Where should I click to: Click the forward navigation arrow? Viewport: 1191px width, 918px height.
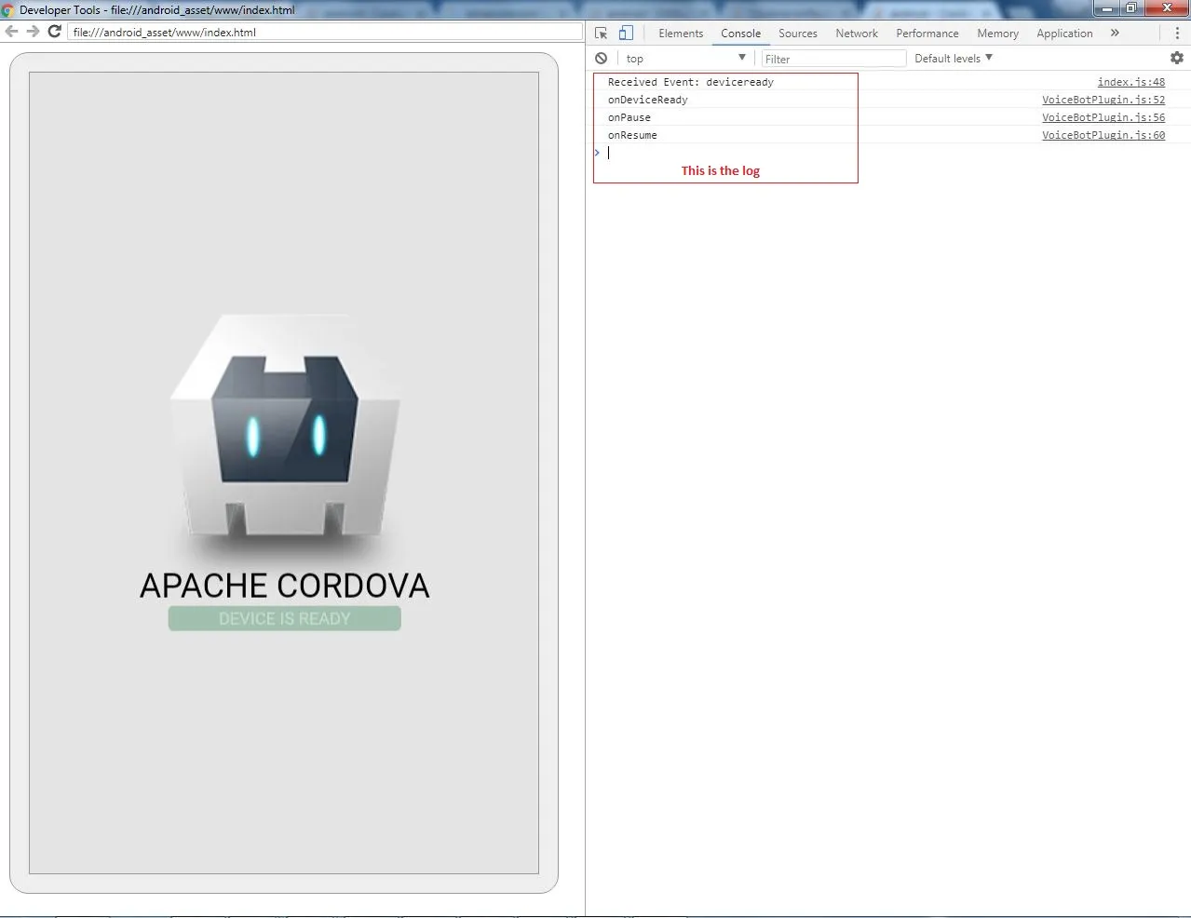click(34, 32)
